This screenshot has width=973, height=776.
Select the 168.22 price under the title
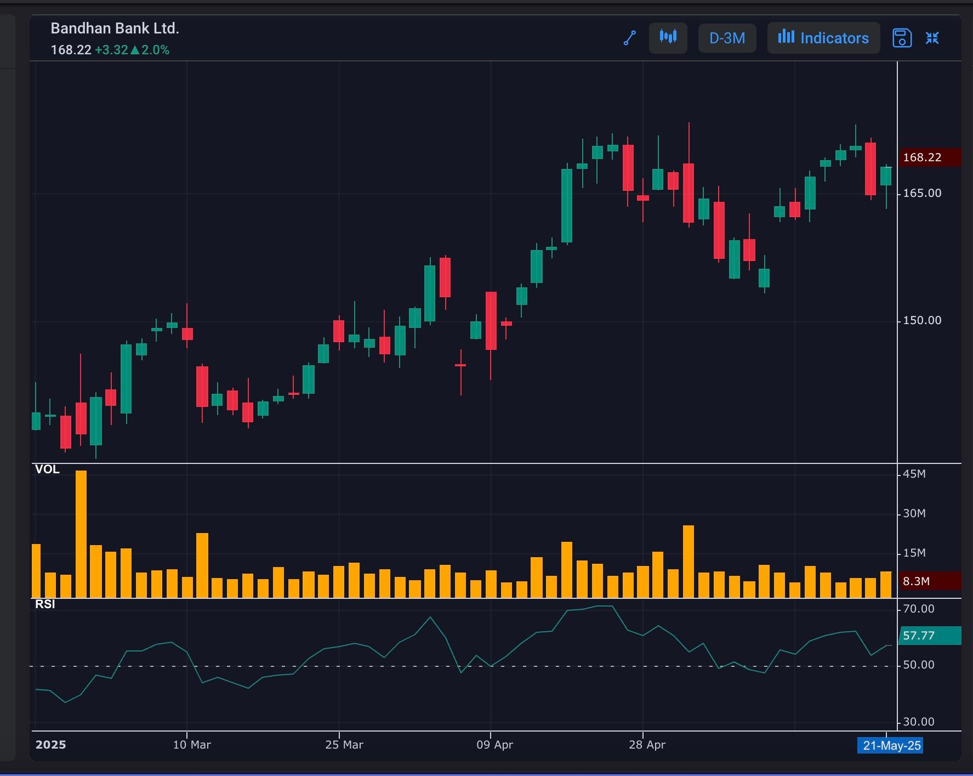(x=71, y=50)
